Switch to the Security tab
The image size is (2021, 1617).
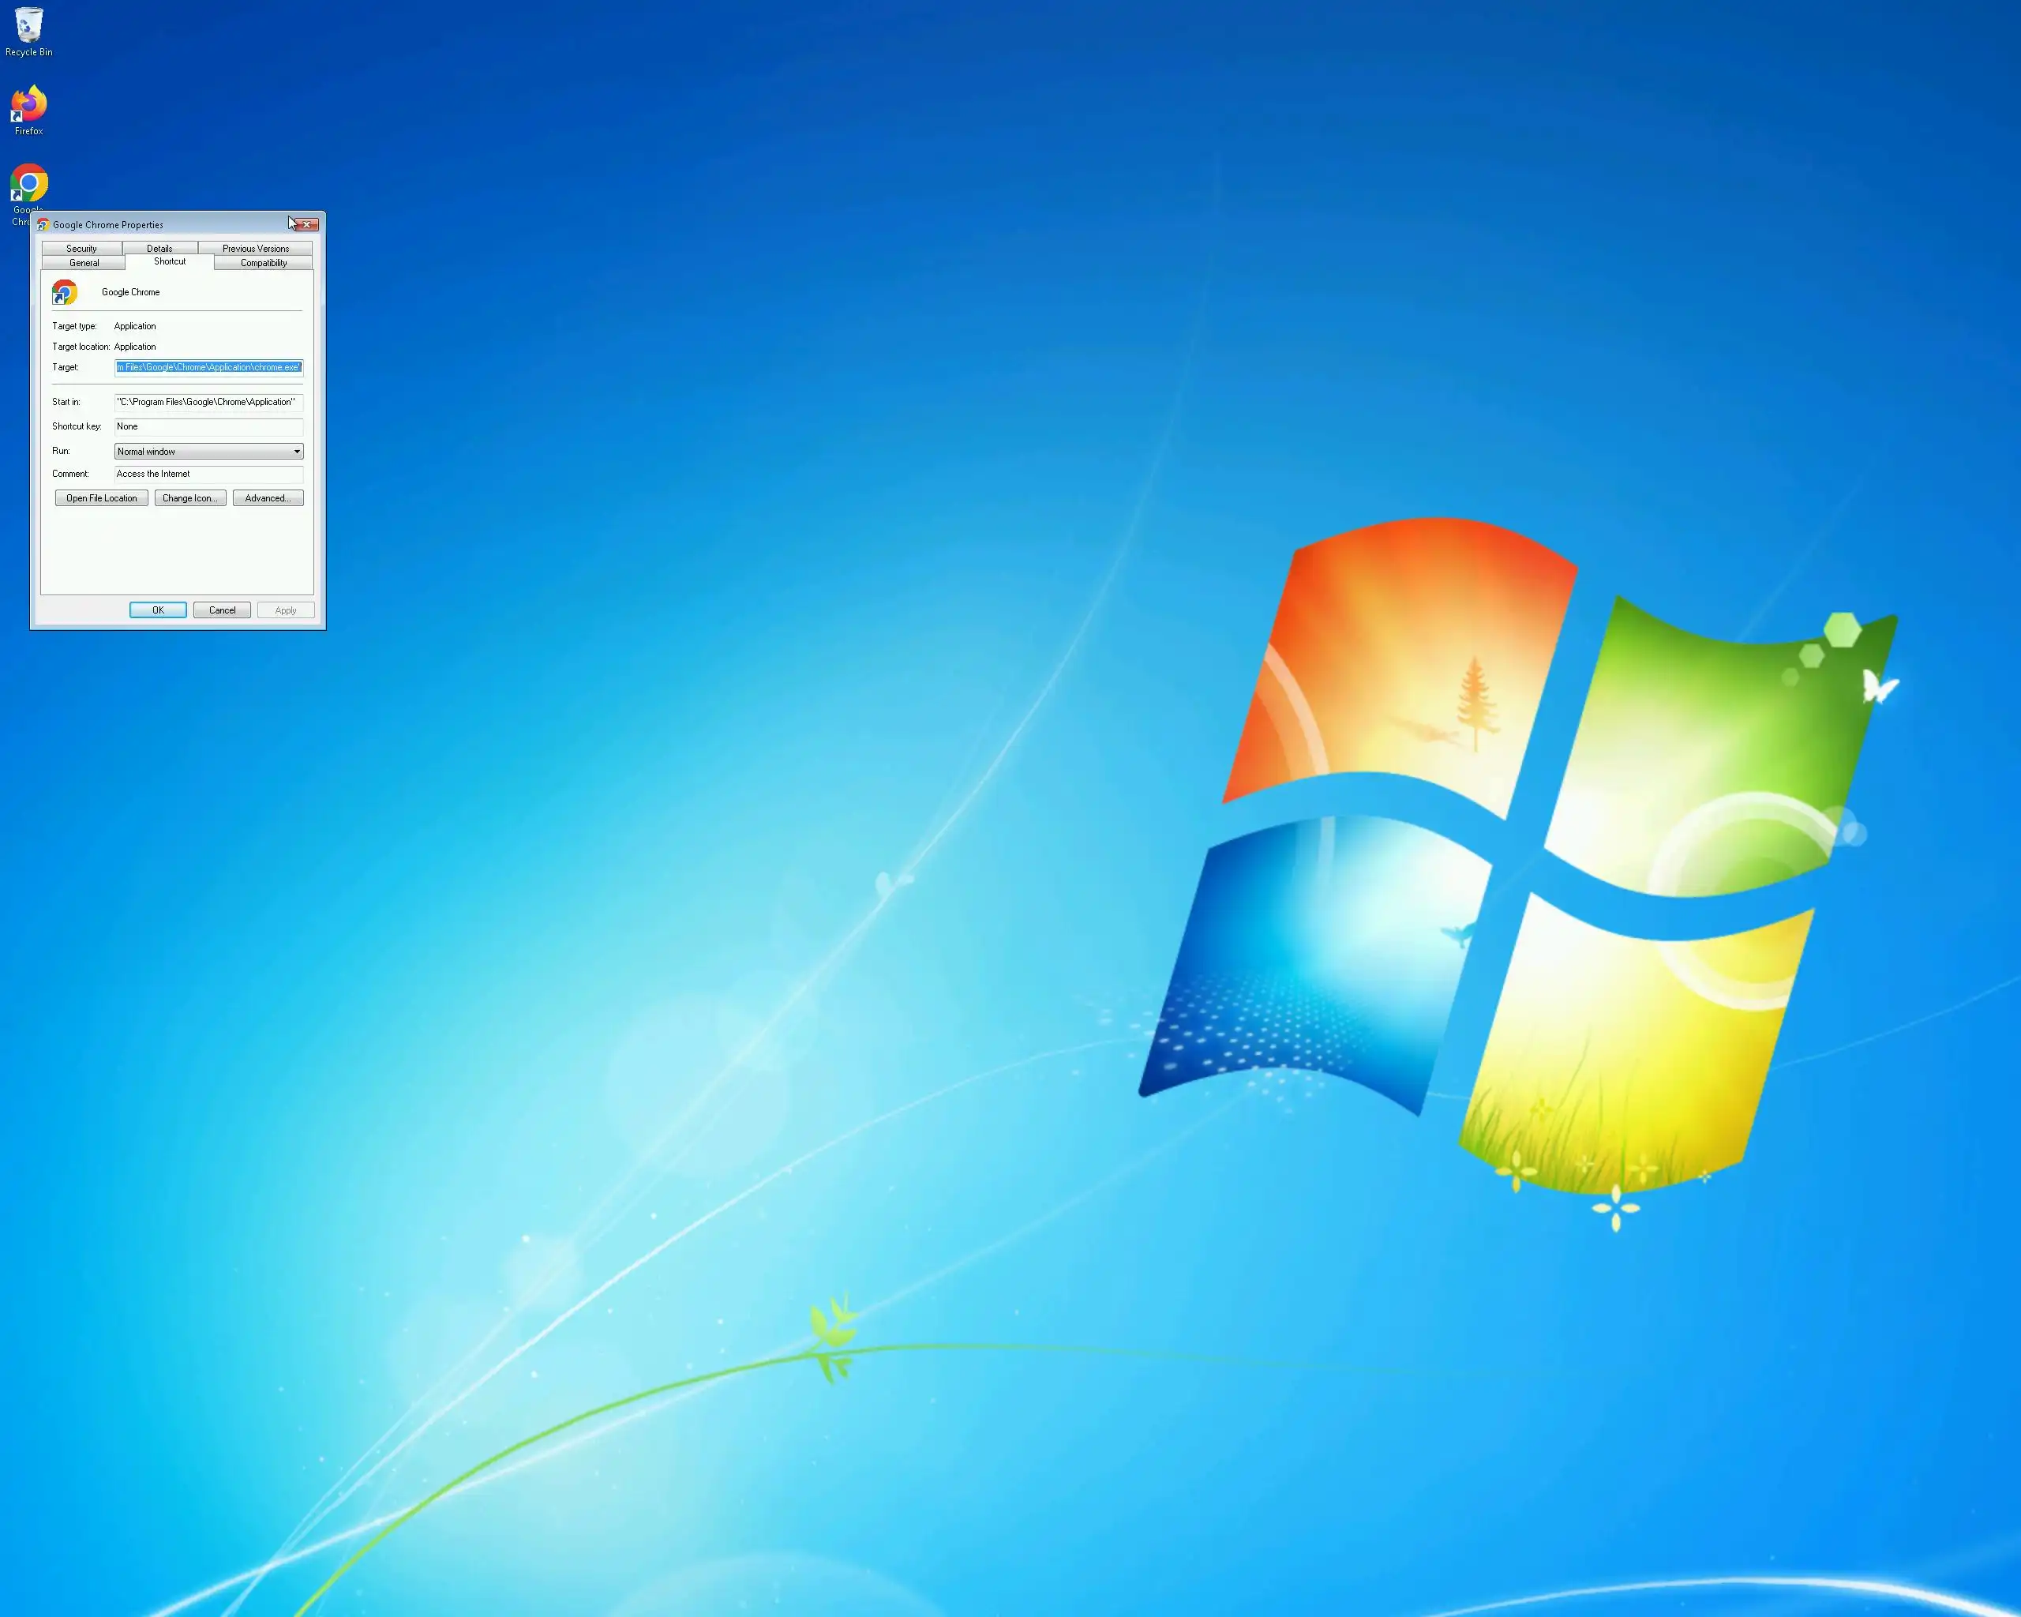pyautogui.click(x=81, y=249)
